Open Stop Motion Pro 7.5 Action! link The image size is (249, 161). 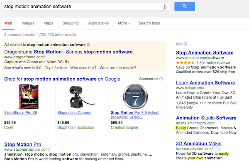pyautogui.click(x=135, y=115)
